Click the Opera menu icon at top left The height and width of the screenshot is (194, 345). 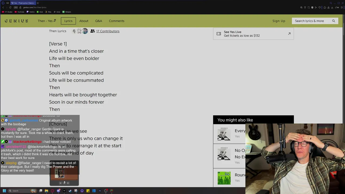click(x=3, y=3)
